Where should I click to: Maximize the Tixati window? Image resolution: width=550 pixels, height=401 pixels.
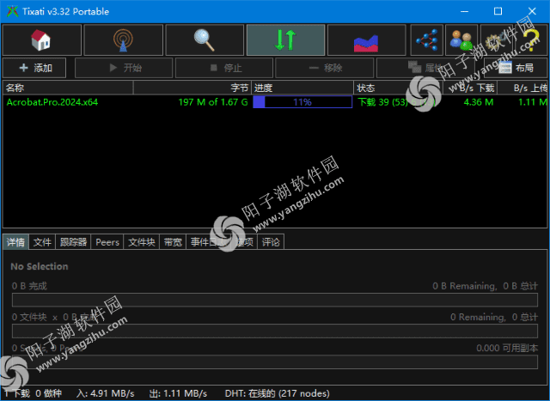tap(498, 11)
